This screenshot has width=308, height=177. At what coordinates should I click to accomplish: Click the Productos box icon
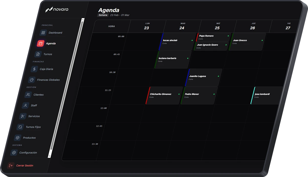[17, 138]
